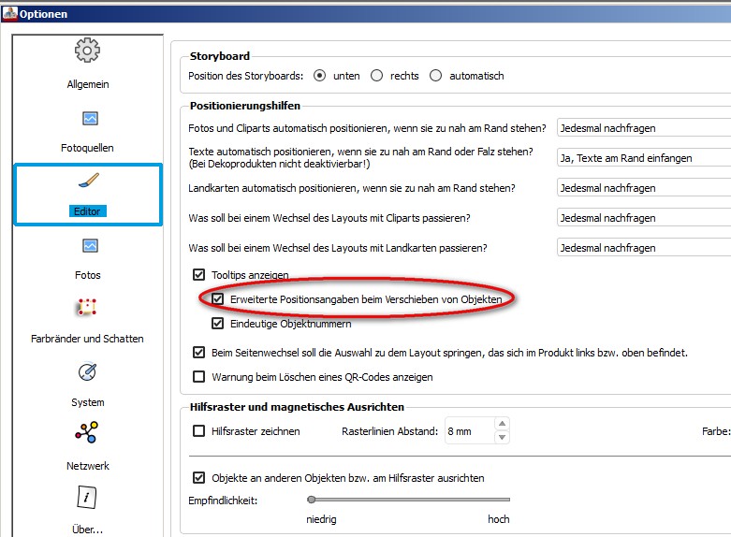Click the Rasterlinien Abstand 8 mm field
The image size is (731, 537).
tap(470, 431)
